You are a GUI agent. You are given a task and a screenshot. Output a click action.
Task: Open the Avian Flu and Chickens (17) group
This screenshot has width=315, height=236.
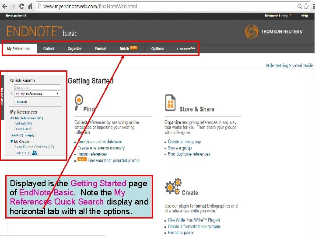click(x=34, y=147)
